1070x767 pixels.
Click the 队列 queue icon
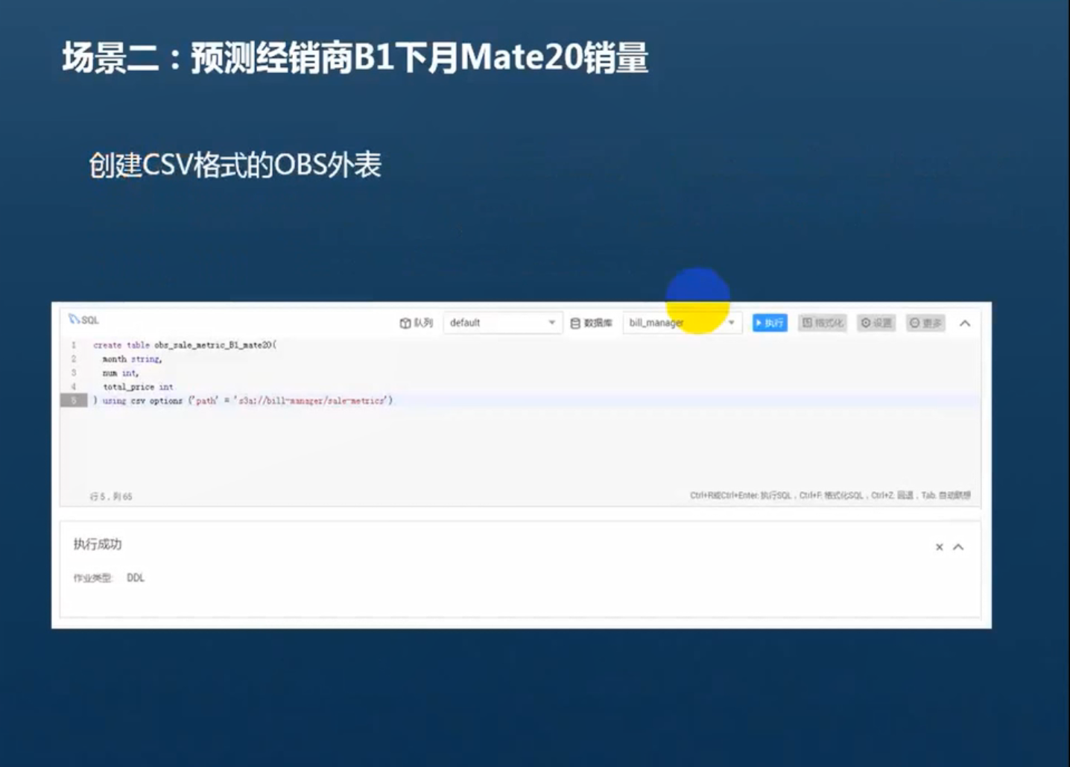tap(405, 323)
